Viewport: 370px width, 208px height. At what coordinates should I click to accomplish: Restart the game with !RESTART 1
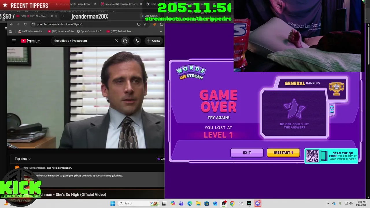[283, 153]
